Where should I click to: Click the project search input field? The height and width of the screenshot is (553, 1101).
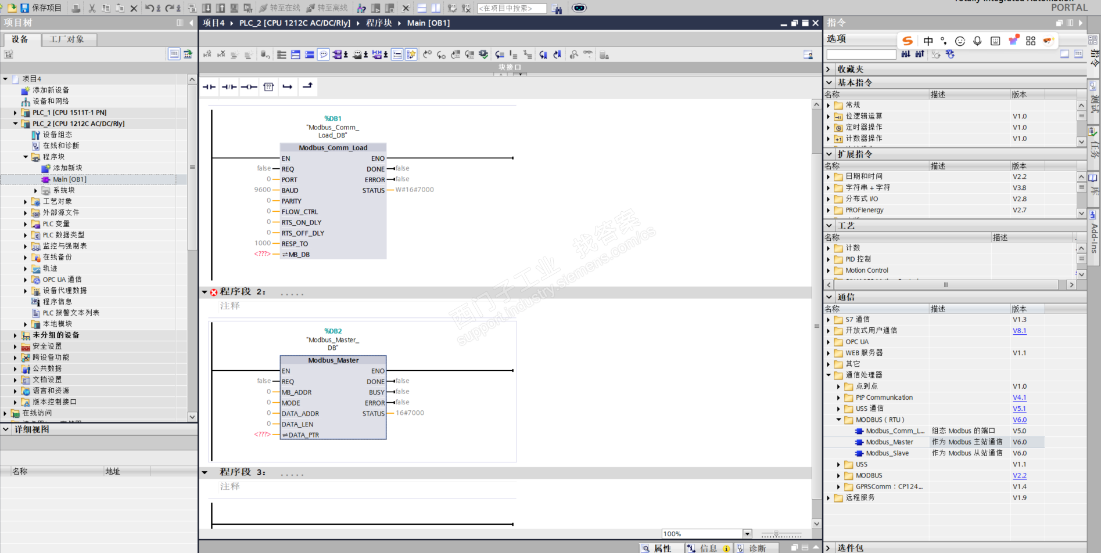(512, 9)
